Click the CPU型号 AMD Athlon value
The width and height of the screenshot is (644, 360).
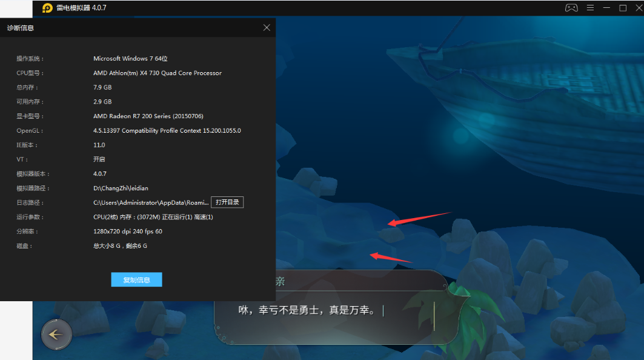[x=158, y=73]
